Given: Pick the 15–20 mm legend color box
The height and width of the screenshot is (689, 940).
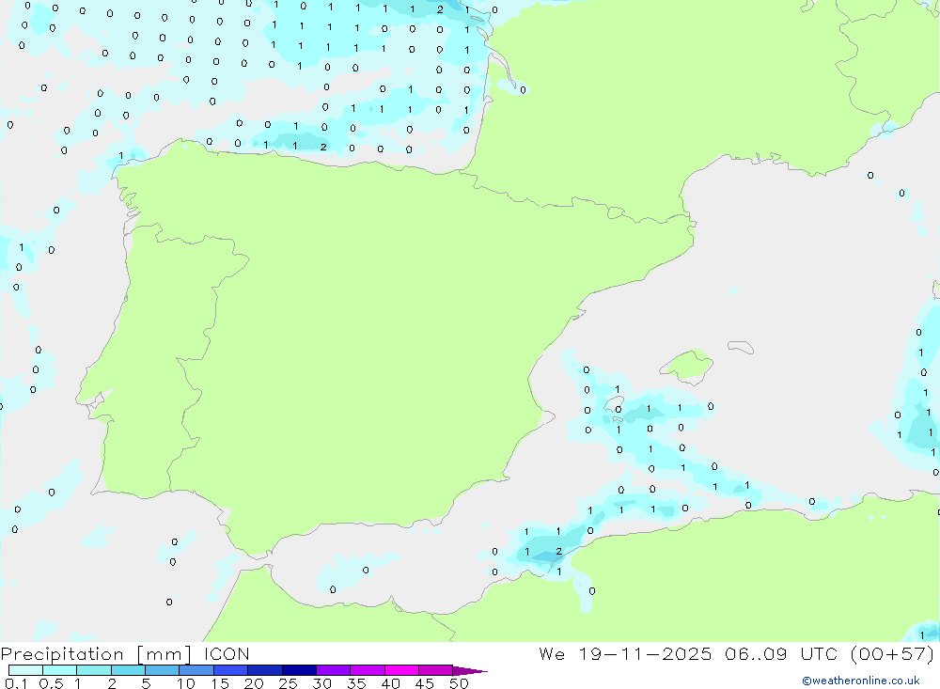Looking at the screenshot, I should click(230, 670).
